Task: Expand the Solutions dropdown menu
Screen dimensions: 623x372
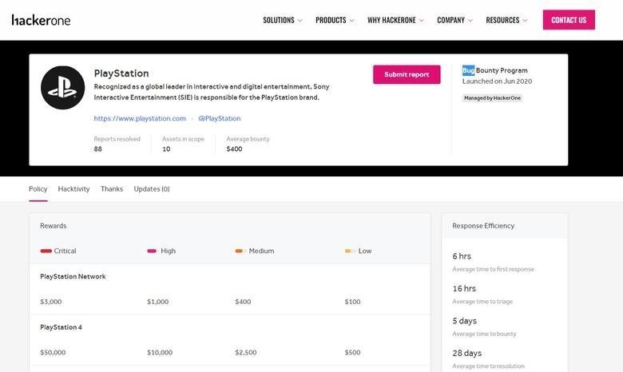Action: pos(282,20)
